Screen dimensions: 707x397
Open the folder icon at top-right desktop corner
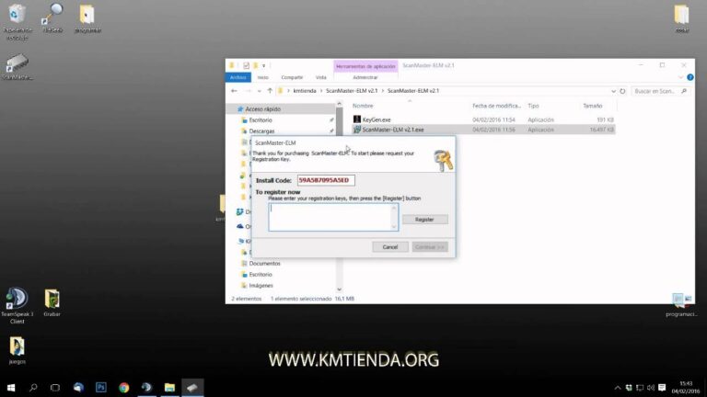pyautogui.click(x=681, y=15)
